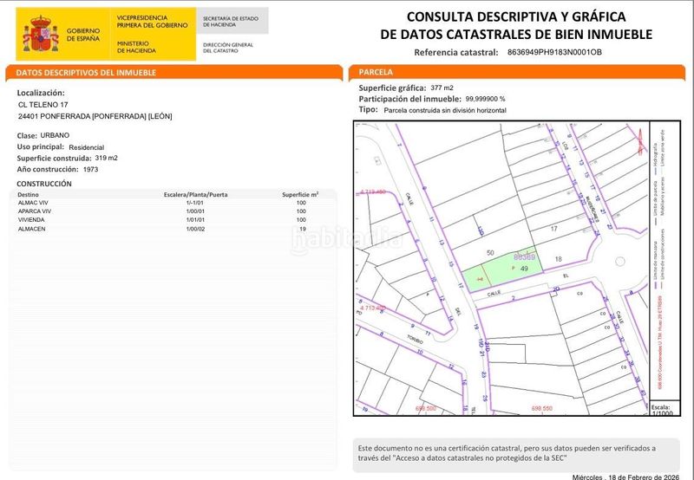Click the "Tipo:" label
The height and width of the screenshot is (480, 694).
click(x=368, y=110)
